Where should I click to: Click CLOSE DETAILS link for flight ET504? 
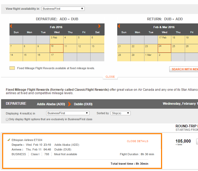point(137,141)
